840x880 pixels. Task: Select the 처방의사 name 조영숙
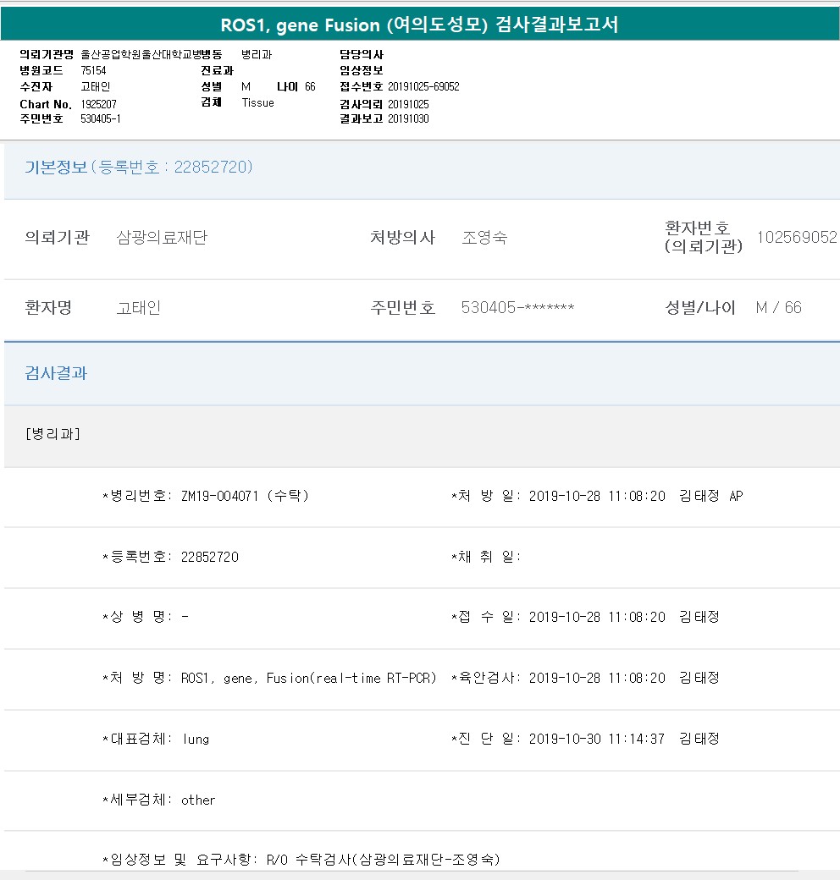484,239
